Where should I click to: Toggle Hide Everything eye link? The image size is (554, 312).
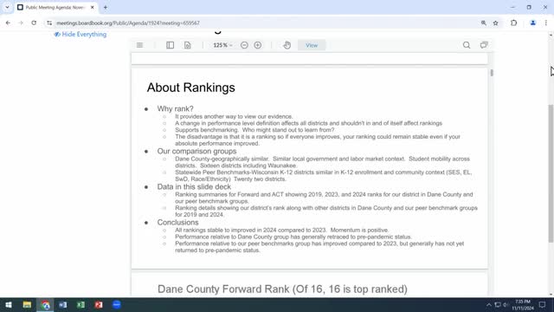click(81, 35)
